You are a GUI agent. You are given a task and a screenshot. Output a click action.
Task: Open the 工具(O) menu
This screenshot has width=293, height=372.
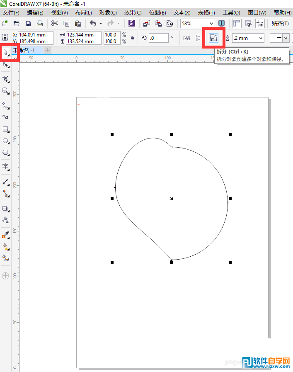231,12
